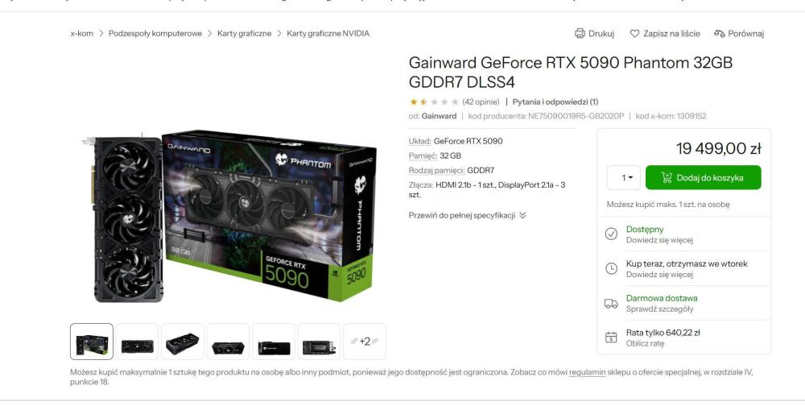Click the calendar installment icon beside Rata tylko
Image resolution: width=805 pixels, height=406 pixels.
(611, 338)
